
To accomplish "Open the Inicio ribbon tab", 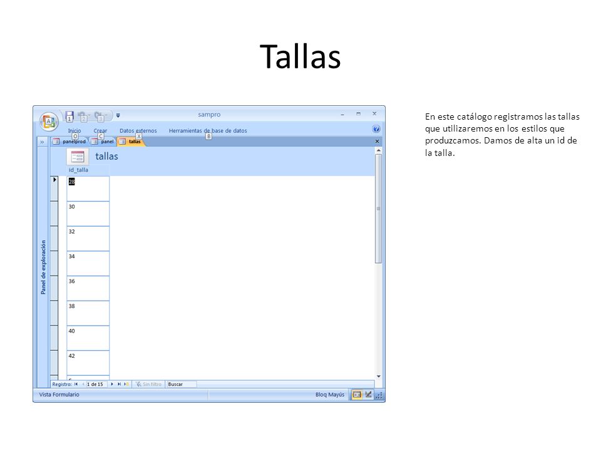I will (x=74, y=130).
